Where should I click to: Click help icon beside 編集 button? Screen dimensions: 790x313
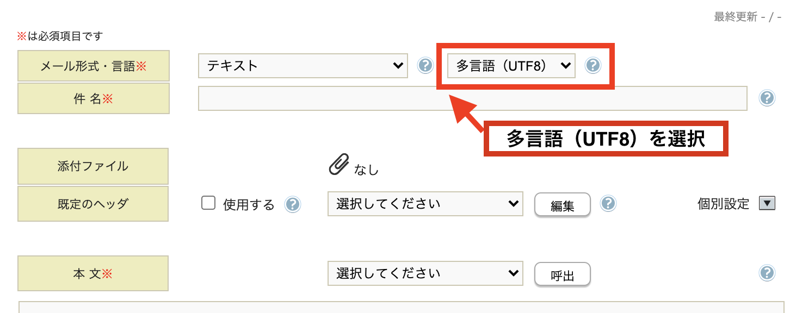coord(608,204)
